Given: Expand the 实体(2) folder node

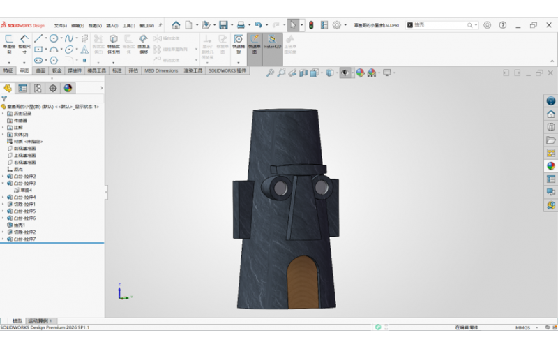Looking at the screenshot, I should point(3,135).
